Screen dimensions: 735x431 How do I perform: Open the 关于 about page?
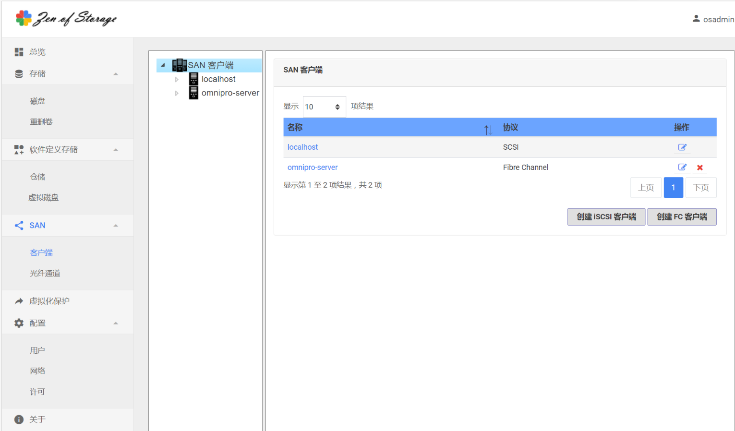click(37, 419)
